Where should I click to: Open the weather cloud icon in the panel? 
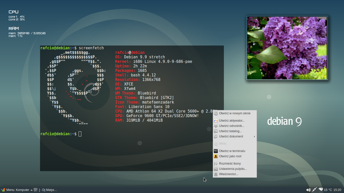coord(321,190)
